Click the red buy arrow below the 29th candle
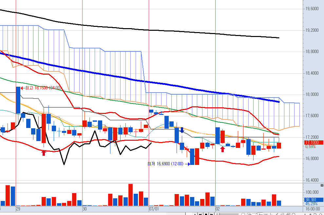 [44, 153]
